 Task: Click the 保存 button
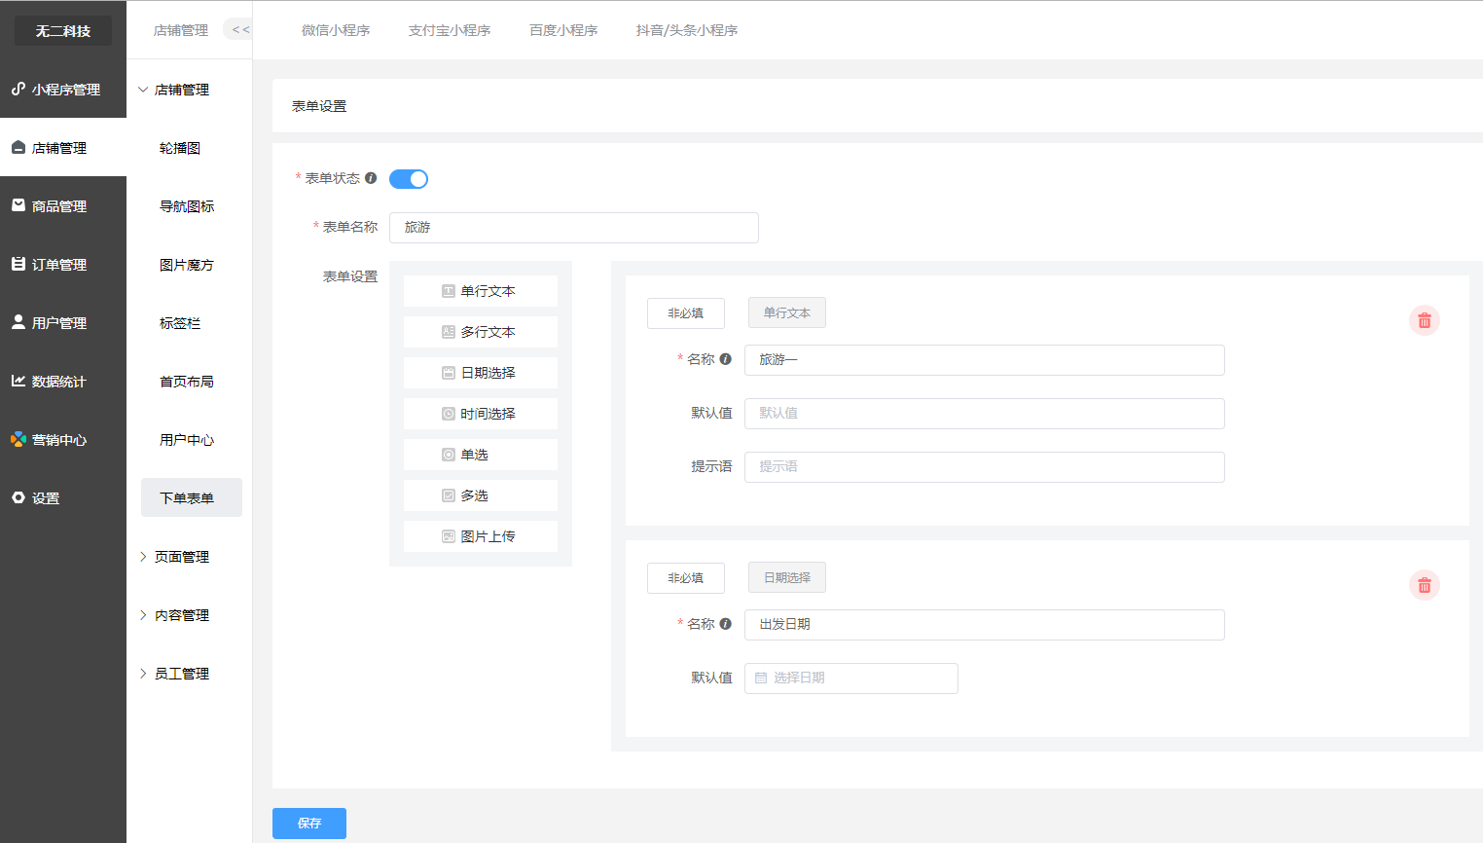tap(309, 824)
